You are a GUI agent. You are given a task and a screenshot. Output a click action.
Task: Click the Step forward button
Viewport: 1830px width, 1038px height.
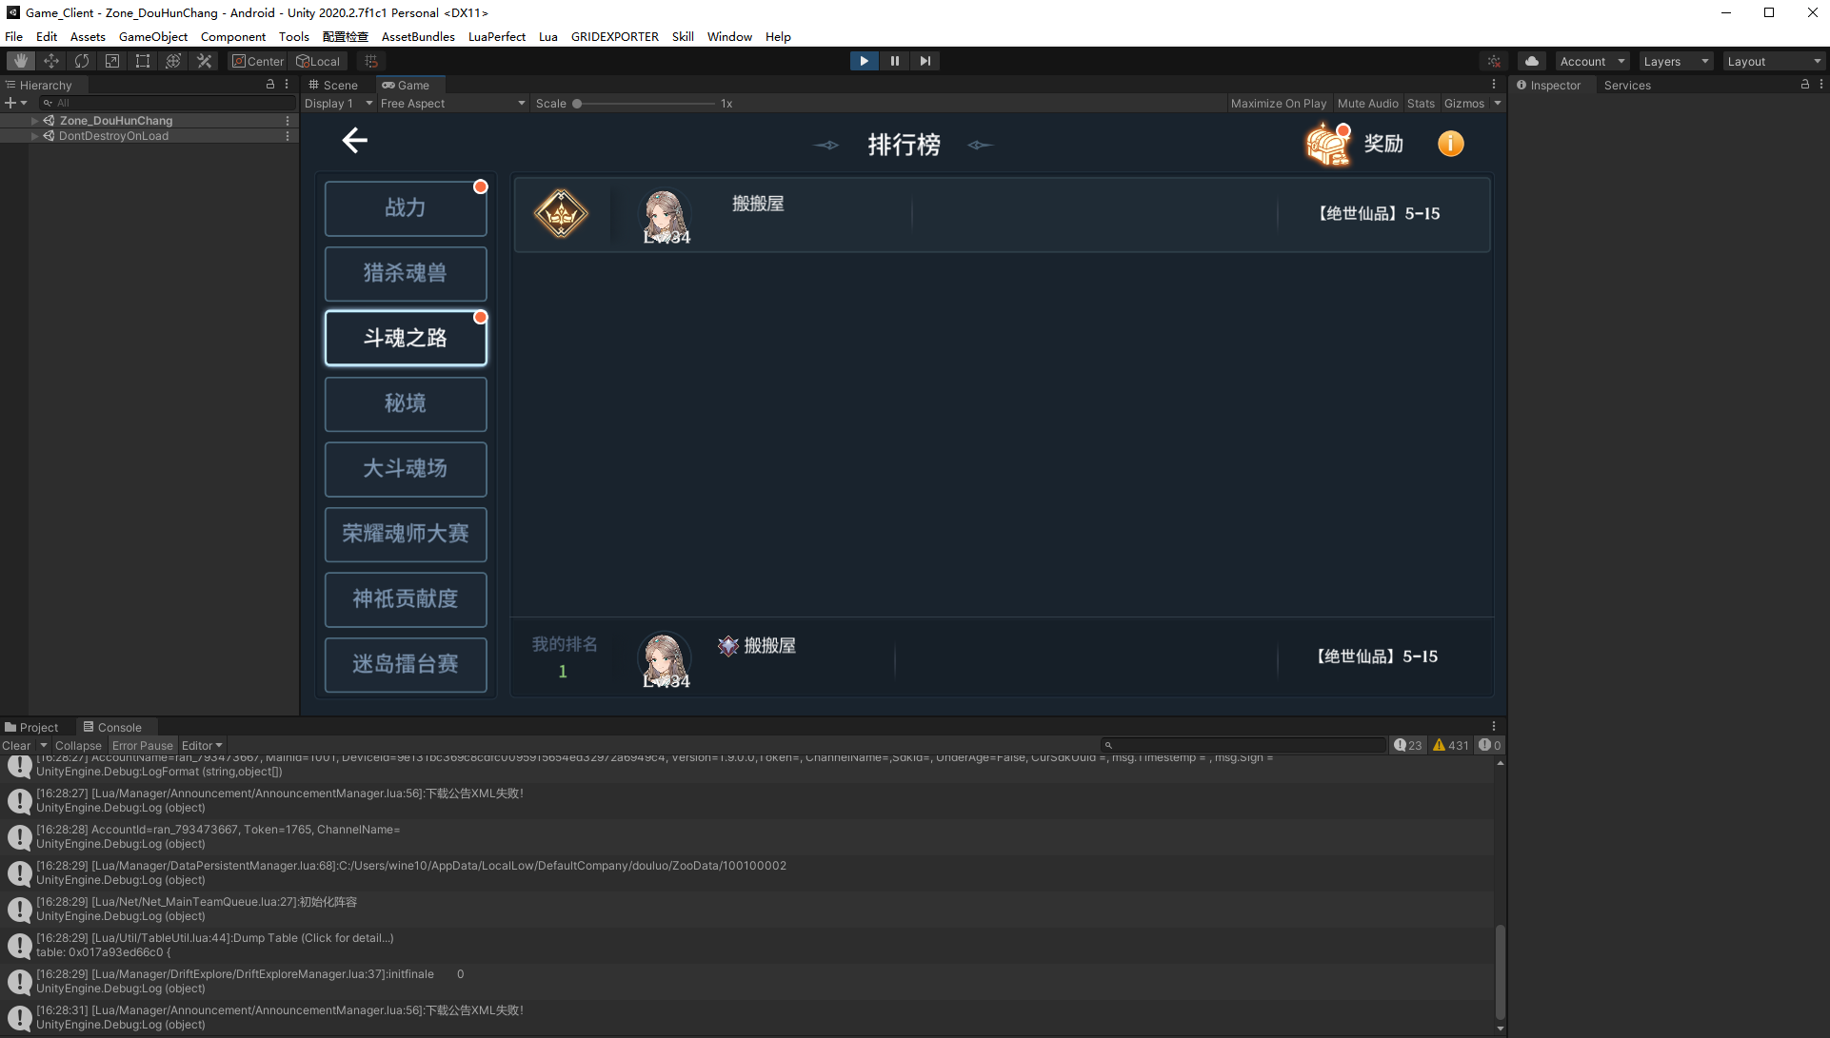tap(925, 61)
